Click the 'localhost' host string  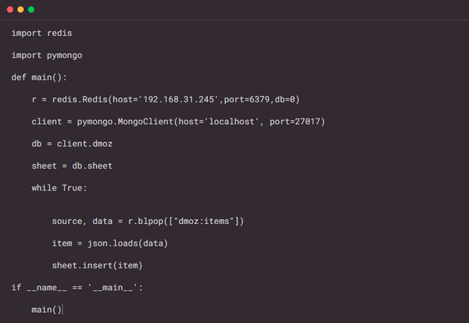(231, 122)
